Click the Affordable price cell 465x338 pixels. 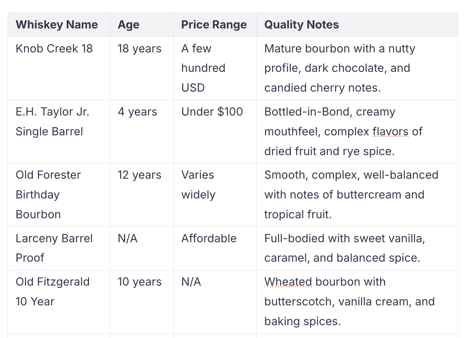209,238
